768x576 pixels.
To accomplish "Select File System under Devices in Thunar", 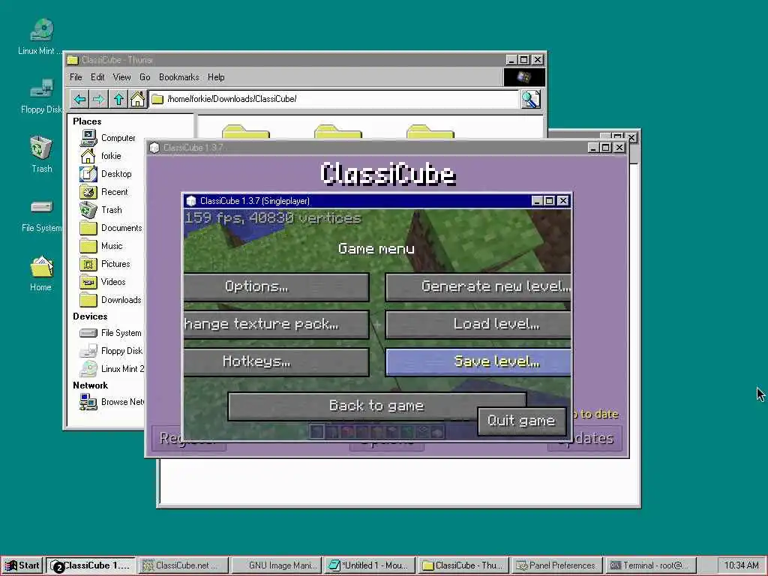I will coord(111,333).
